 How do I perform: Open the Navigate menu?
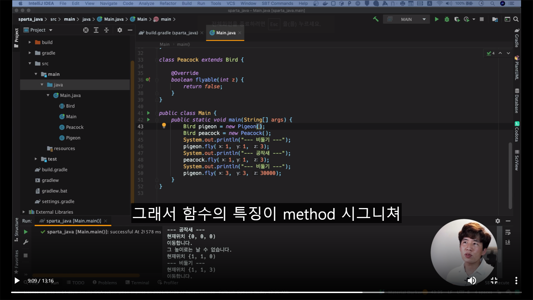point(109,3)
